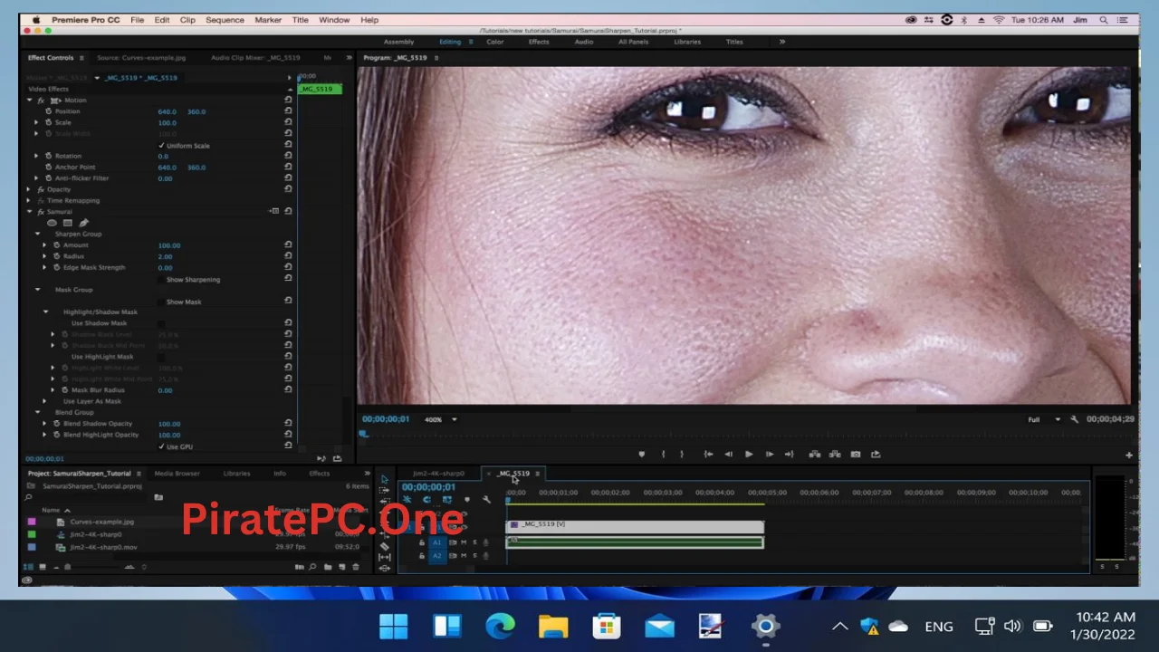Expand the Time Remapping effect
Viewport: 1159px width, 652px height.
click(x=29, y=200)
